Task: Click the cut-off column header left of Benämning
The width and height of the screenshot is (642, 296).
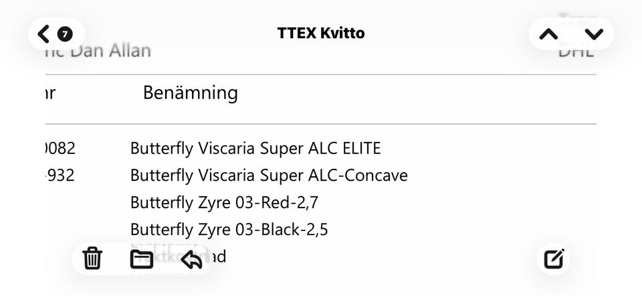Action: coord(49,93)
